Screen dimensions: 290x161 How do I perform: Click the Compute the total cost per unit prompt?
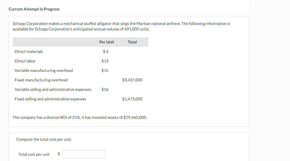(44, 139)
